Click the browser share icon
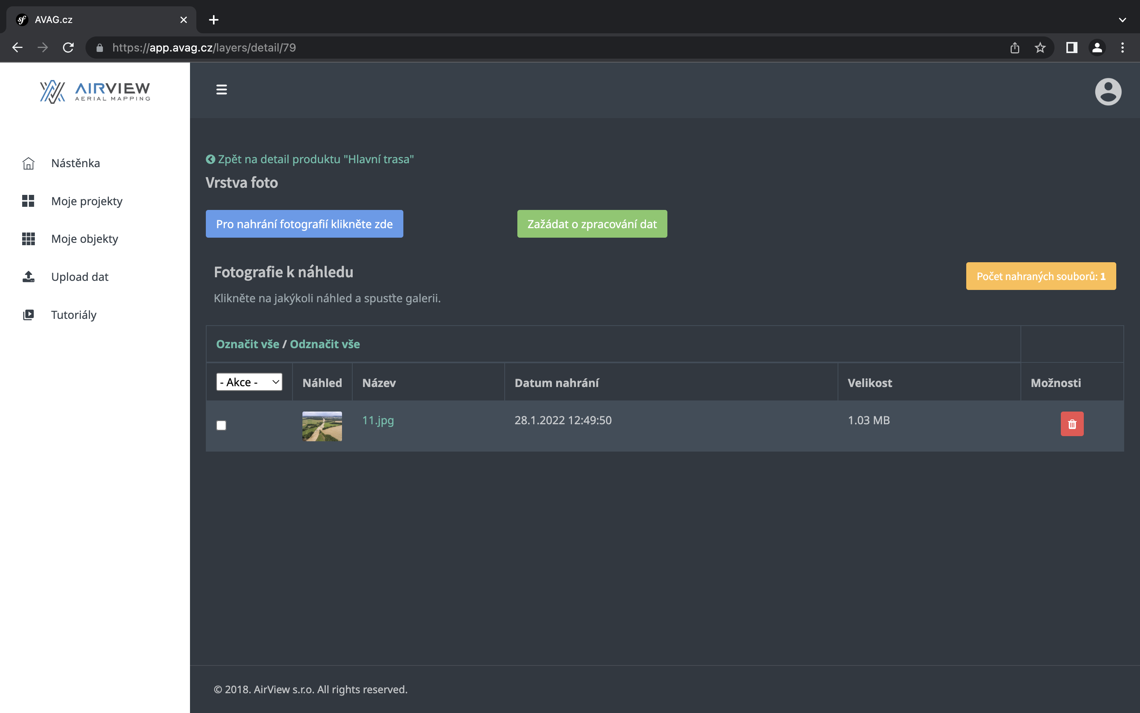The width and height of the screenshot is (1140, 713). click(1015, 48)
